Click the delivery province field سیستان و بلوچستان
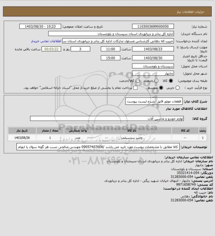Viewport: 215px width, 236px height. coord(153,66)
